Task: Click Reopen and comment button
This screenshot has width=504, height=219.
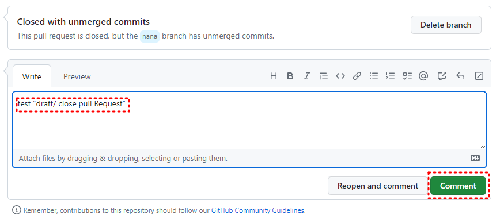Action: [378, 186]
